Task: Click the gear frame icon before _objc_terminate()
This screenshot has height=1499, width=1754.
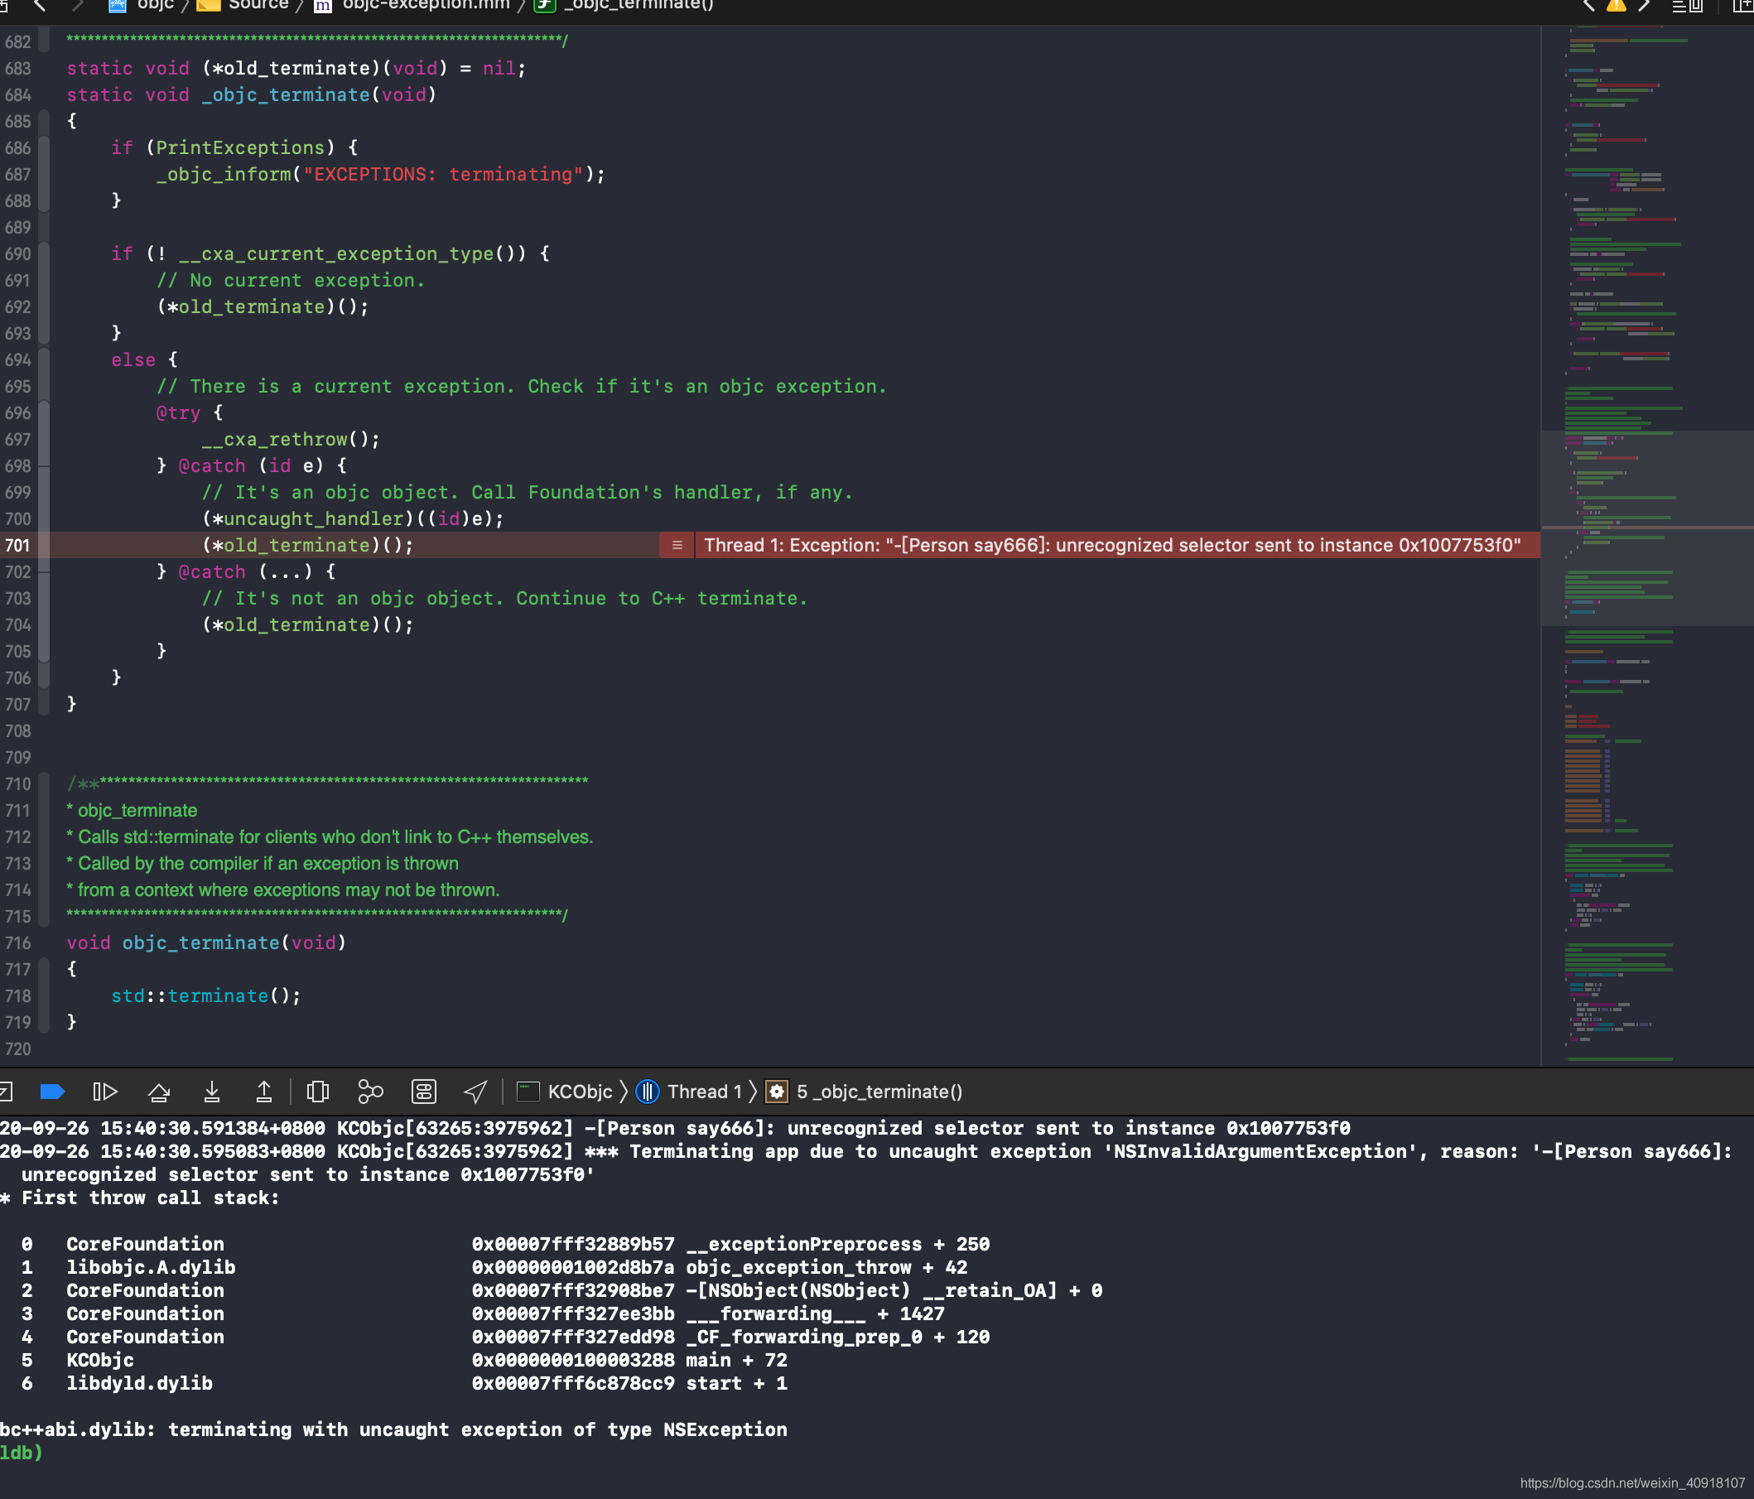Action: [x=776, y=1092]
